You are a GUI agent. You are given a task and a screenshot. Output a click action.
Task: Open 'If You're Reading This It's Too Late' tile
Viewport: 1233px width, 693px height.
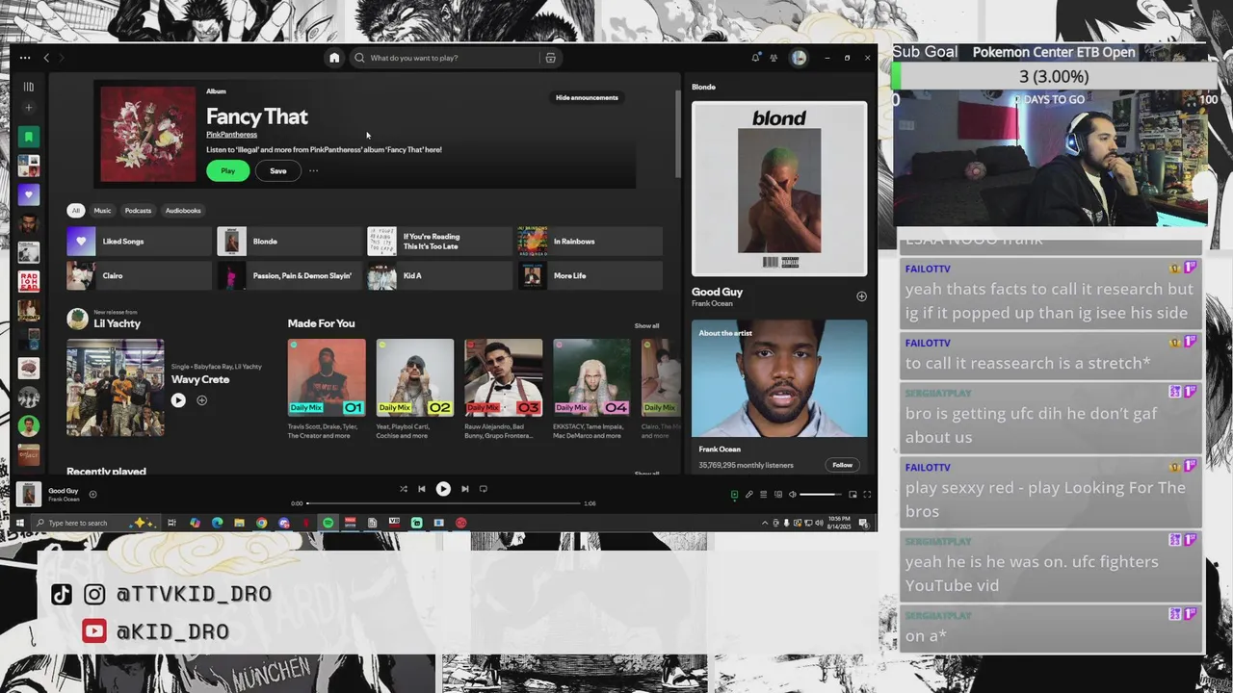click(439, 242)
